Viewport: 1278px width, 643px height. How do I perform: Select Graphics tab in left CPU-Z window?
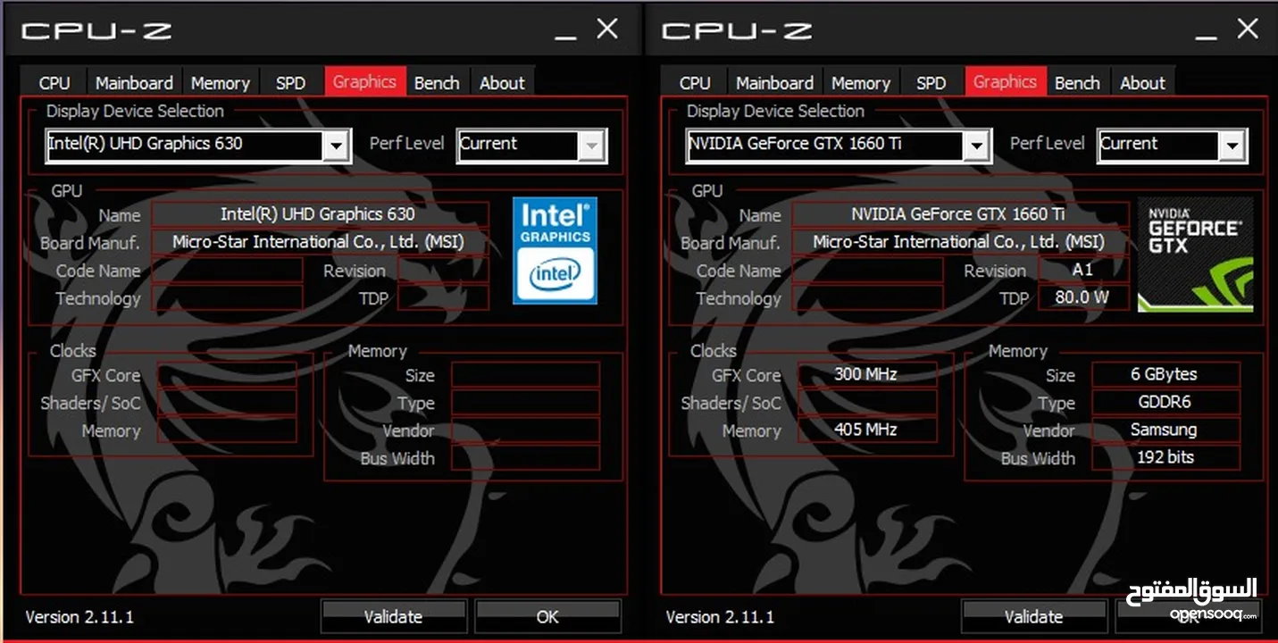click(364, 80)
